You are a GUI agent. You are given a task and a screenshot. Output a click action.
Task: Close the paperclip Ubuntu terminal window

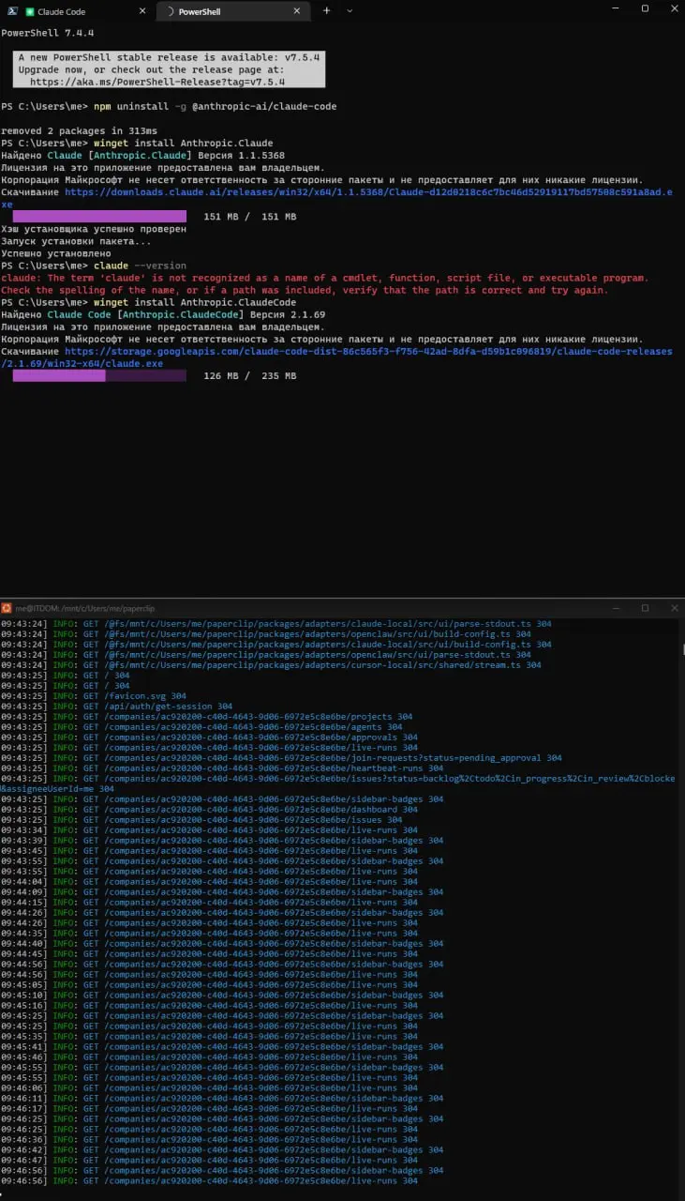(672, 608)
